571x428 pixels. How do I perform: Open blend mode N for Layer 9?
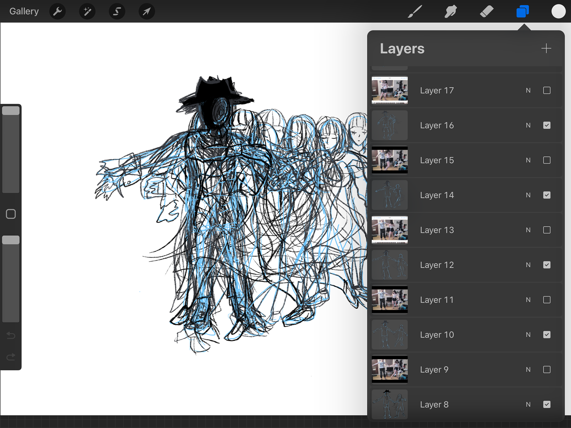528,369
